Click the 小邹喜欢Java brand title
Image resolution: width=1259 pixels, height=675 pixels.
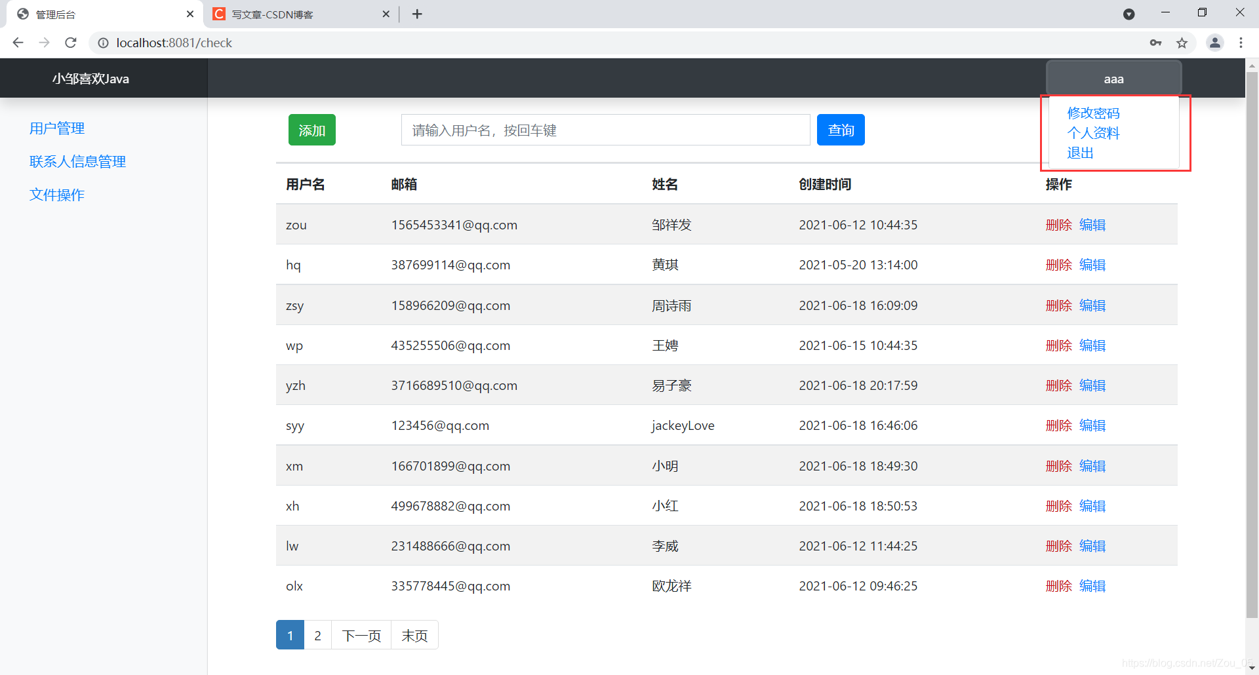(x=90, y=79)
